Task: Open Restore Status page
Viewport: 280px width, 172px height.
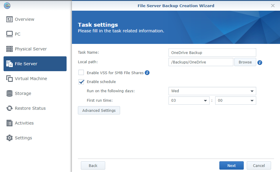Action: (x=35, y=108)
